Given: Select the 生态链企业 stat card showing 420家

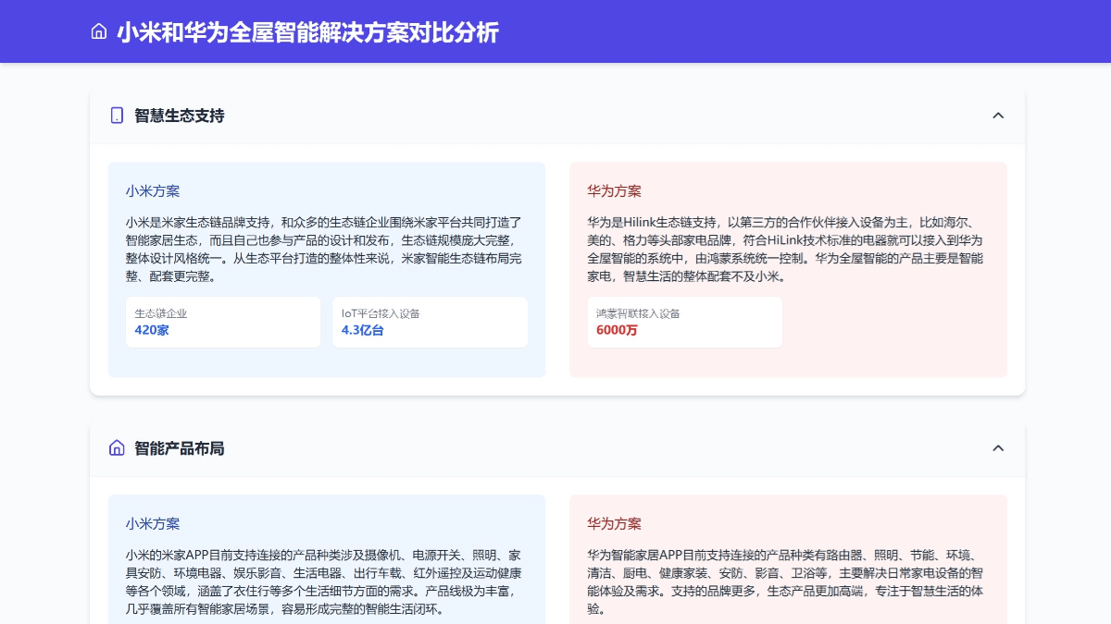Looking at the screenshot, I should tap(223, 322).
